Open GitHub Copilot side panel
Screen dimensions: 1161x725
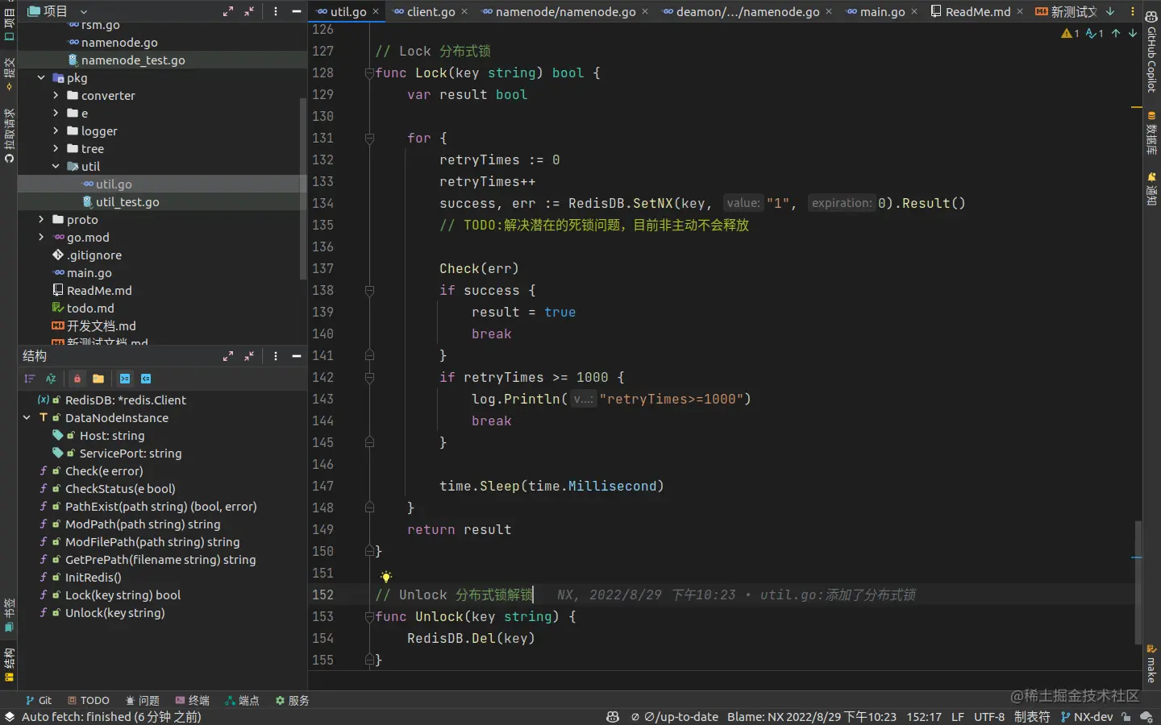(1151, 52)
